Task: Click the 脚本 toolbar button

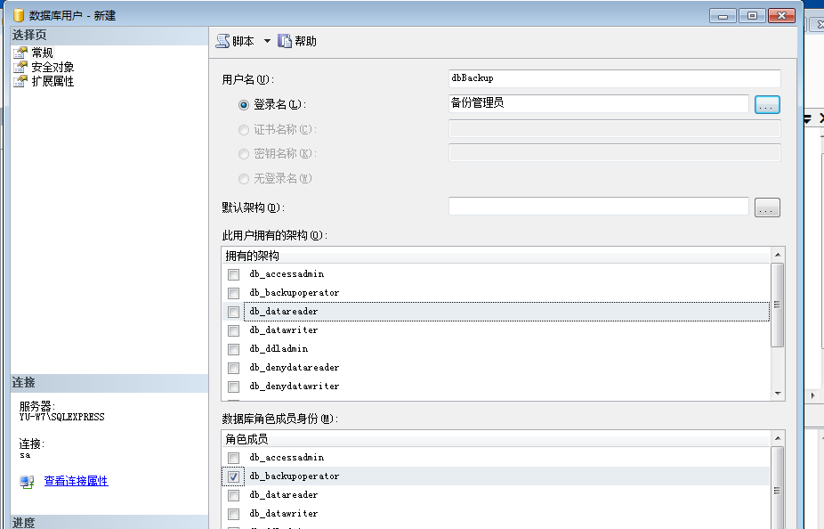Action: coord(236,41)
